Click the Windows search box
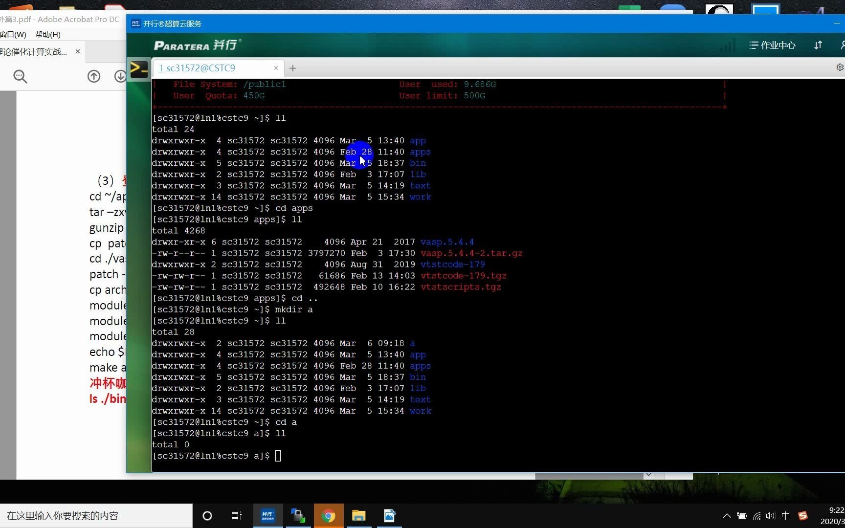 pos(96,516)
